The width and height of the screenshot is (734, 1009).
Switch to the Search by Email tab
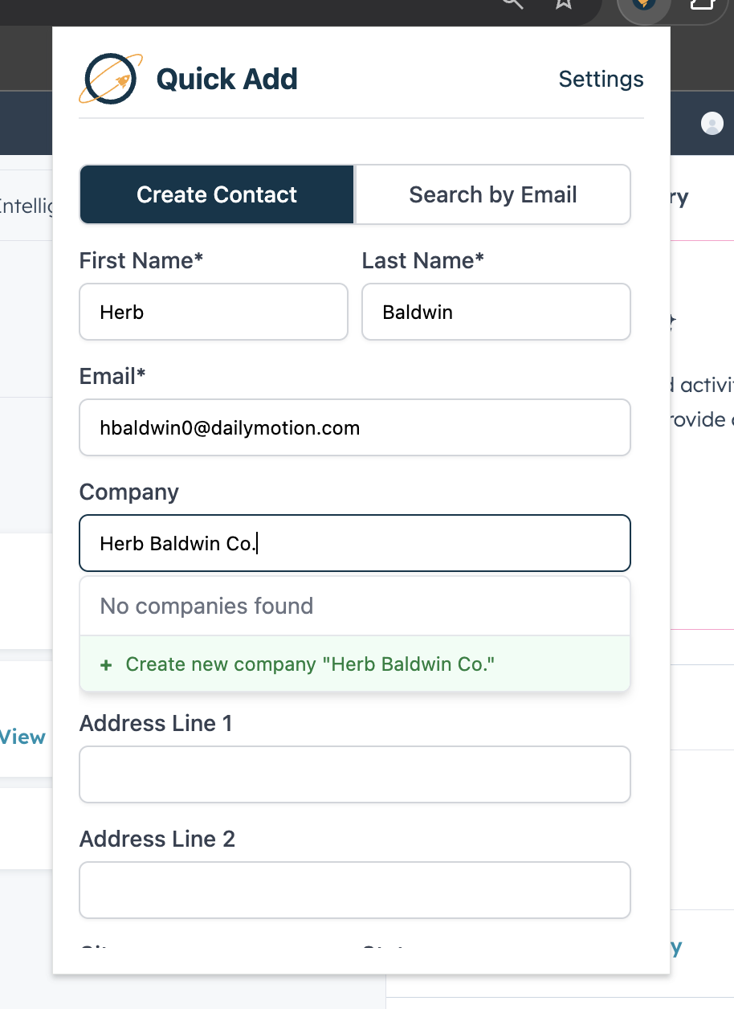coord(492,194)
